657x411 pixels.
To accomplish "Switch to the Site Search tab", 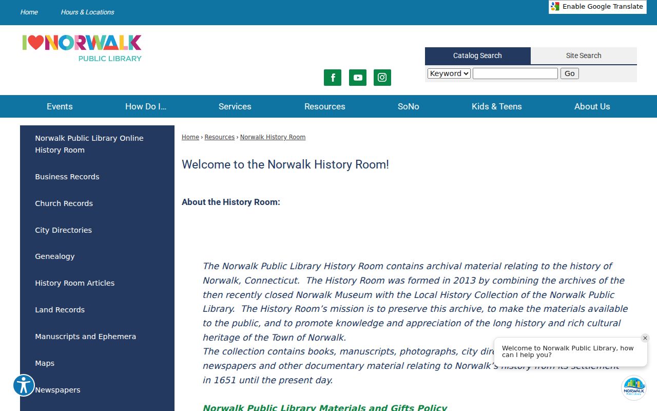I will point(584,55).
